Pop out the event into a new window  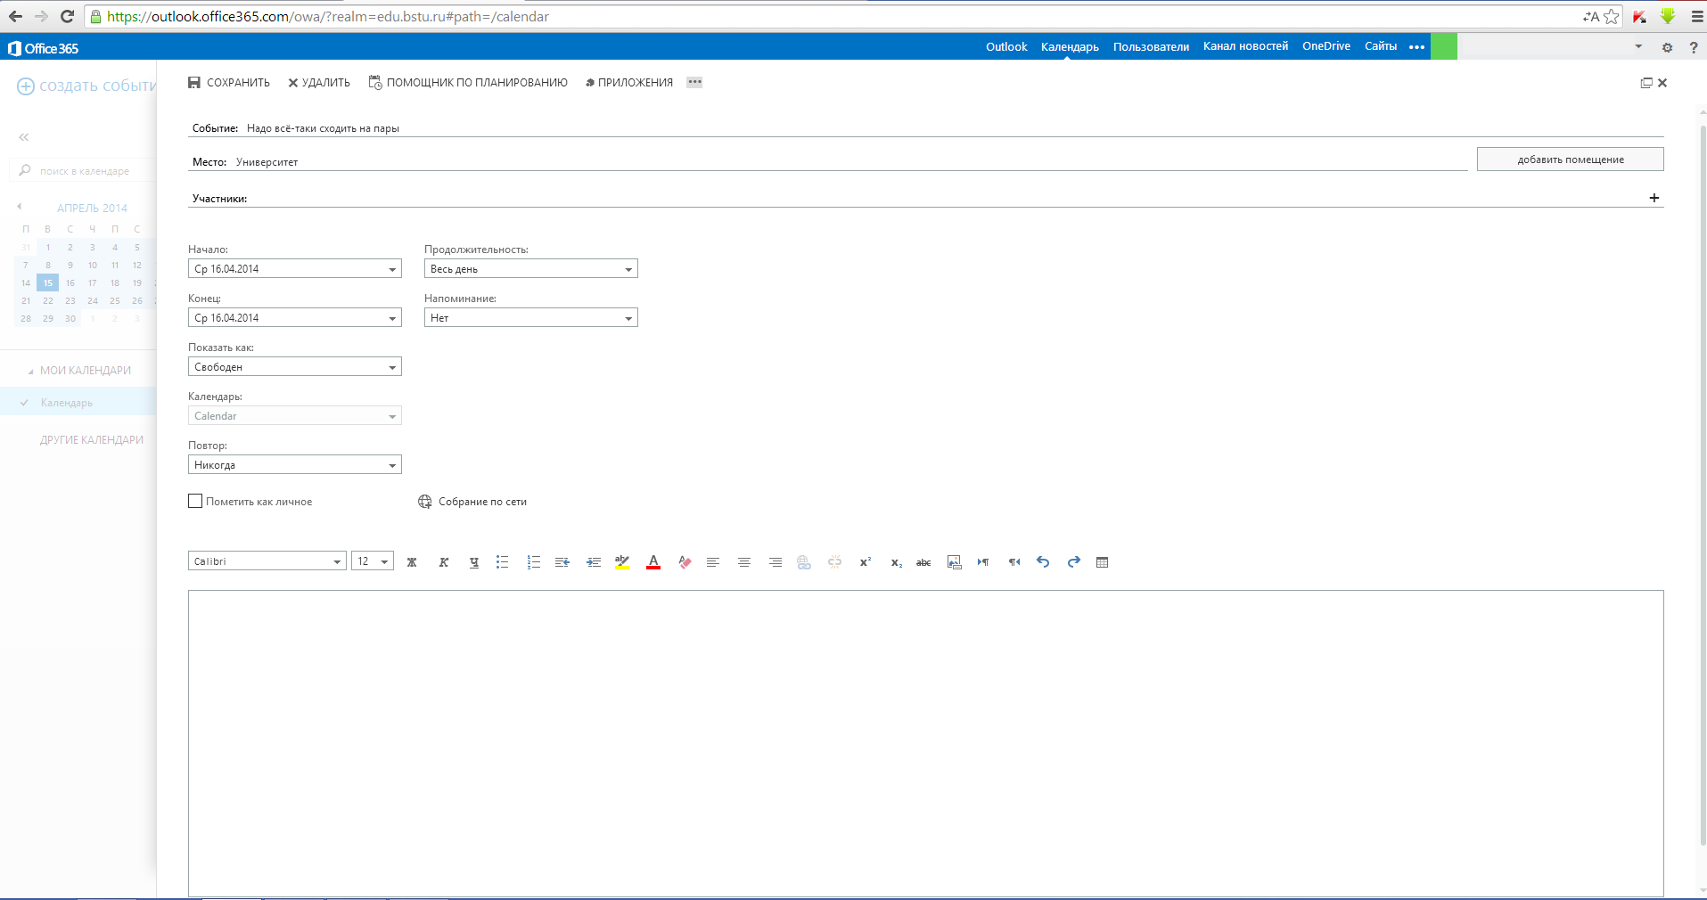click(1646, 83)
